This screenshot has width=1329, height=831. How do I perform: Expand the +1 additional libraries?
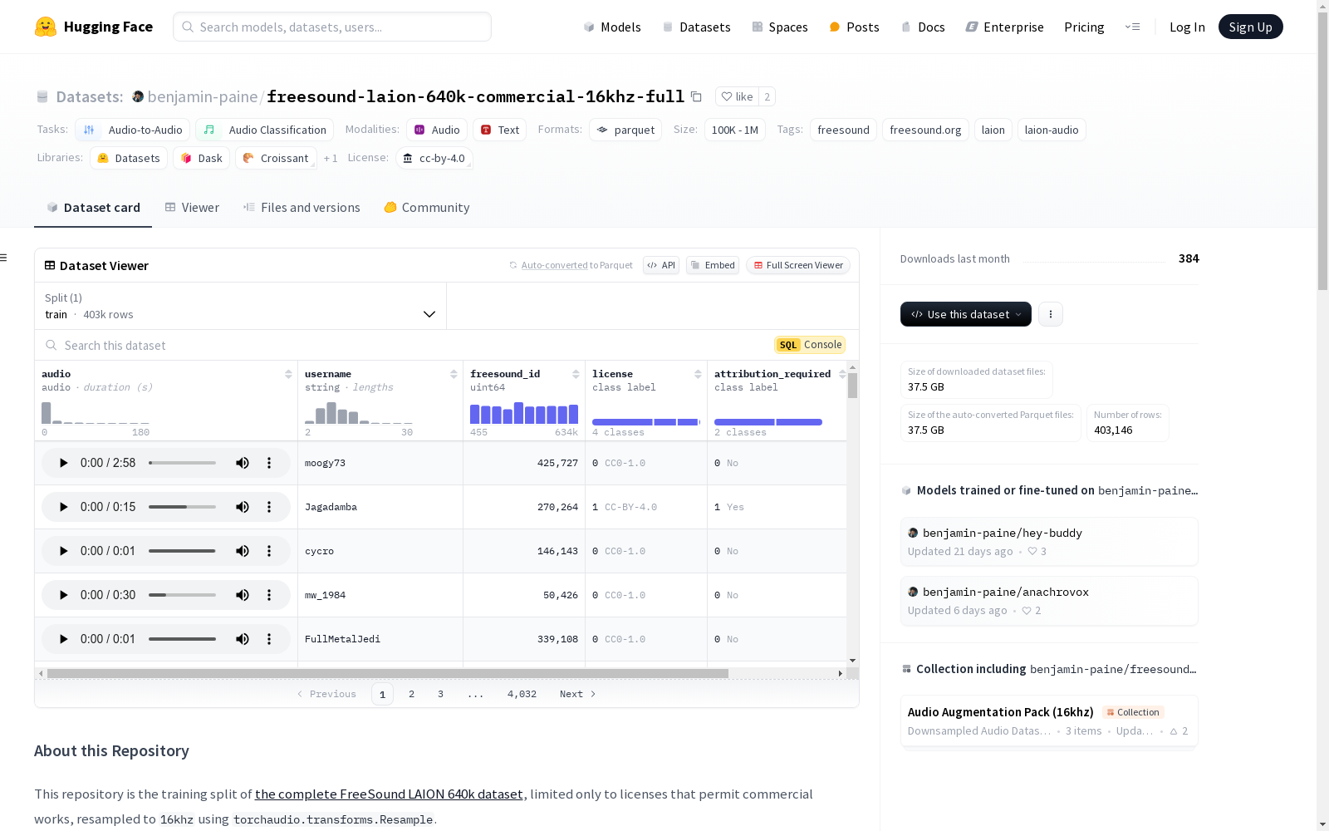click(x=331, y=158)
